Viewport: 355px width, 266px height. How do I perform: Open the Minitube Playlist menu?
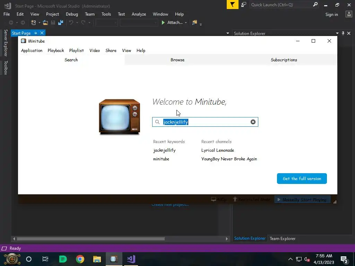(77, 51)
